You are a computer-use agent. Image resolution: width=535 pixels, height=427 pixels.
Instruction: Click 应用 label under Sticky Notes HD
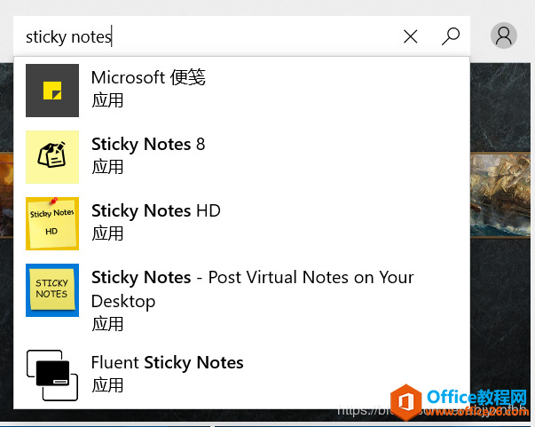pos(107,233)
